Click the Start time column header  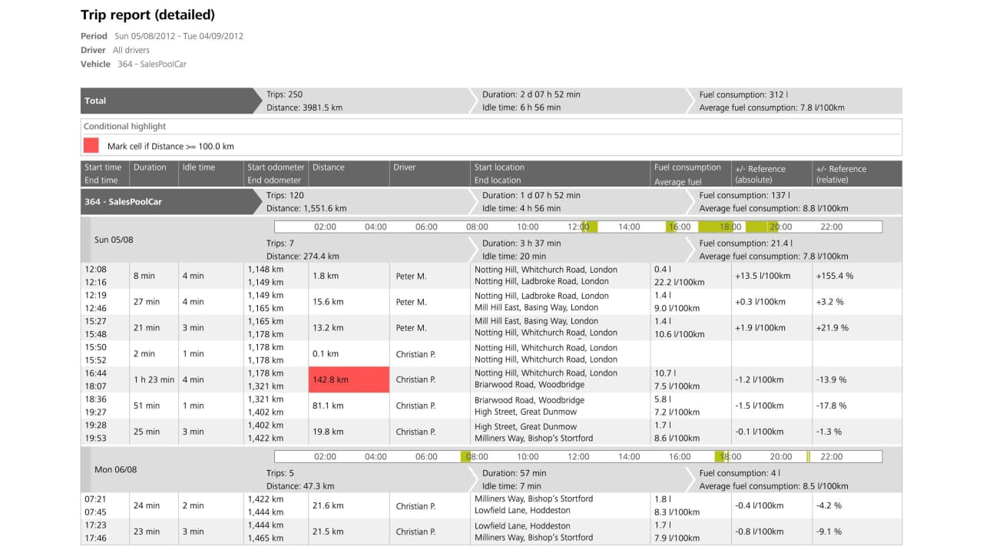(x=103, y=167)
